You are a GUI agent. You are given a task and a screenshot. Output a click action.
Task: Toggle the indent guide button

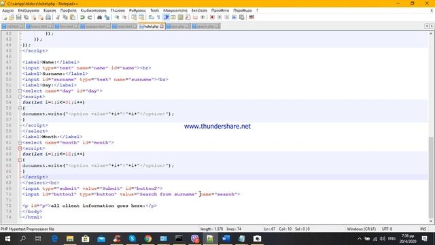(x=166, y=17)
